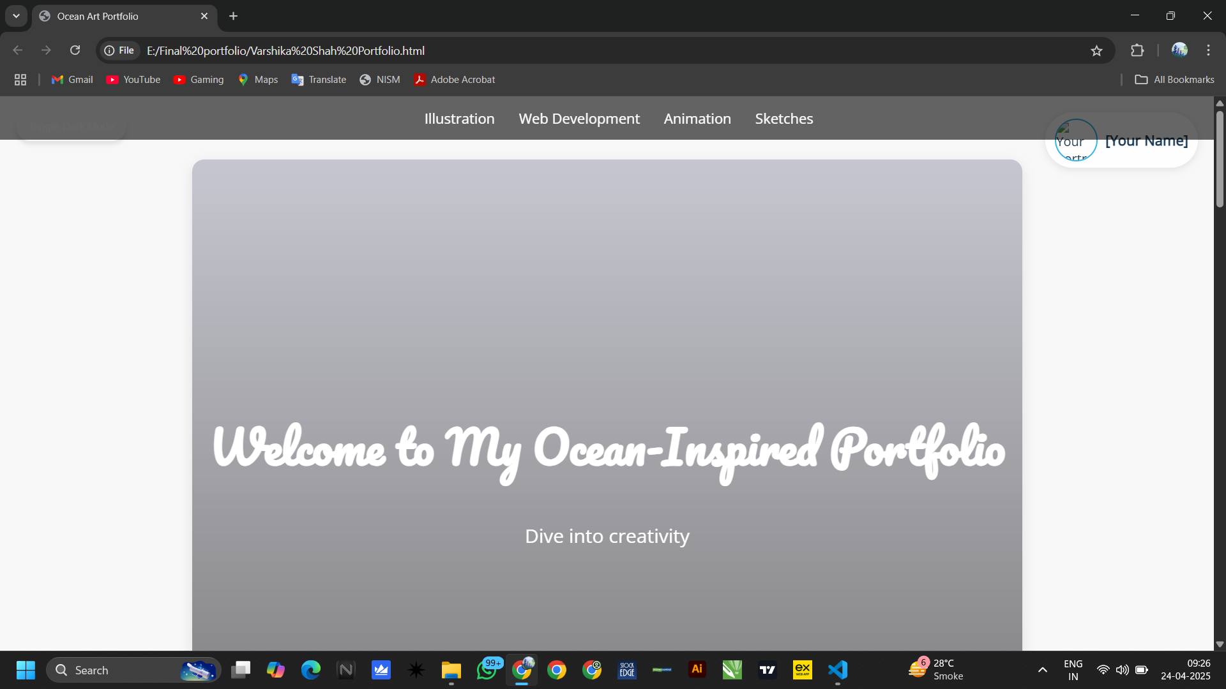Open the black starburst app taskbar icon

[416, 670]
